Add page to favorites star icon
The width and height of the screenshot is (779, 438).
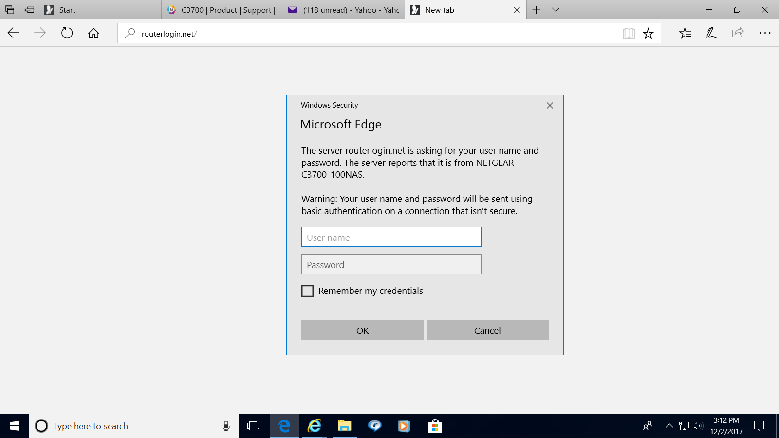[x=648, y=34]
